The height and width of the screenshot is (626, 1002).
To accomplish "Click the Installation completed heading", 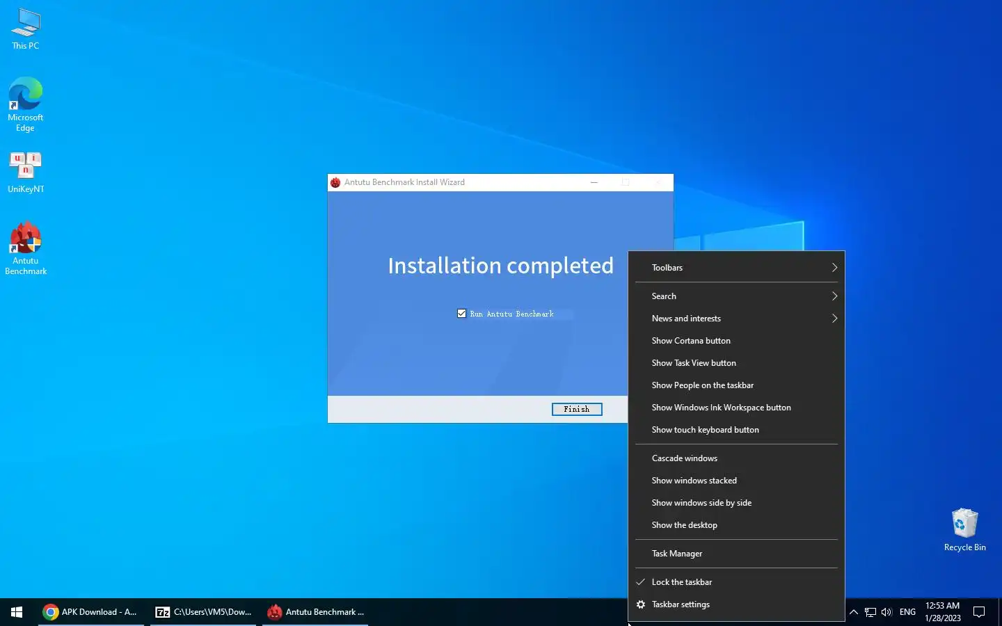I will pos(501,266).
